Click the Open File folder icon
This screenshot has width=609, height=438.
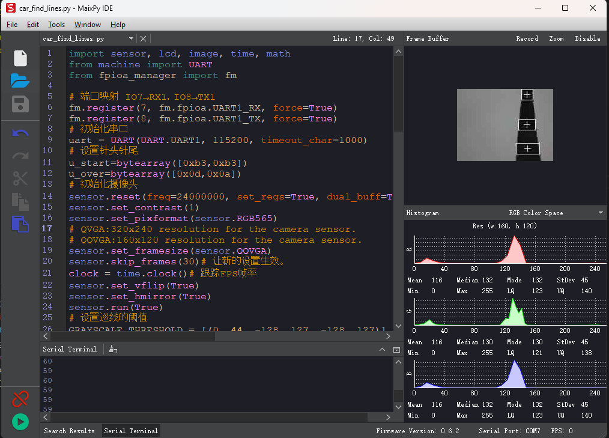coord(20,81)
